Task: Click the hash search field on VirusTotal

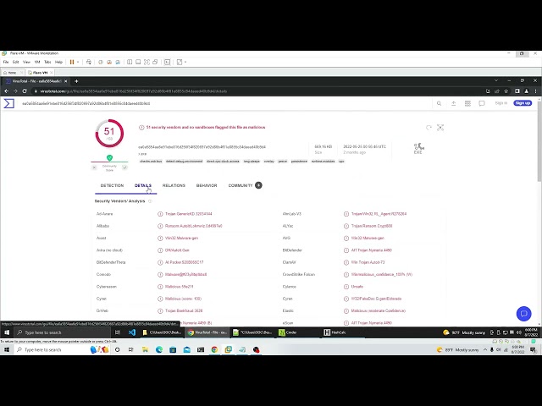Action: pyautogui.click(x=224, y=103)
